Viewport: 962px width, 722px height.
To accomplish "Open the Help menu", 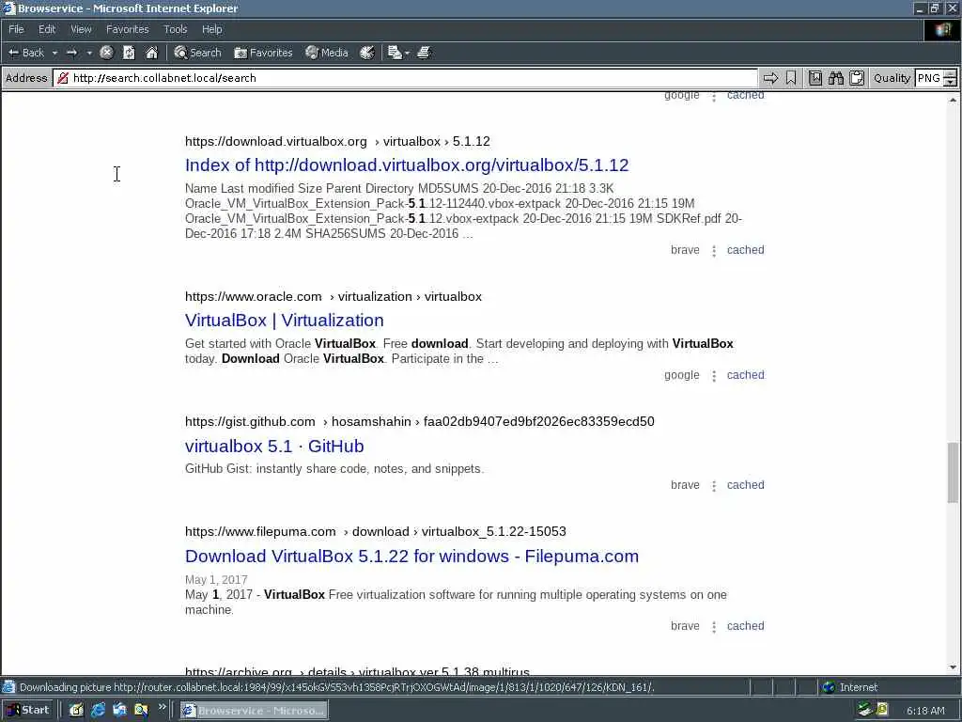I will click(x=211, y=29).
